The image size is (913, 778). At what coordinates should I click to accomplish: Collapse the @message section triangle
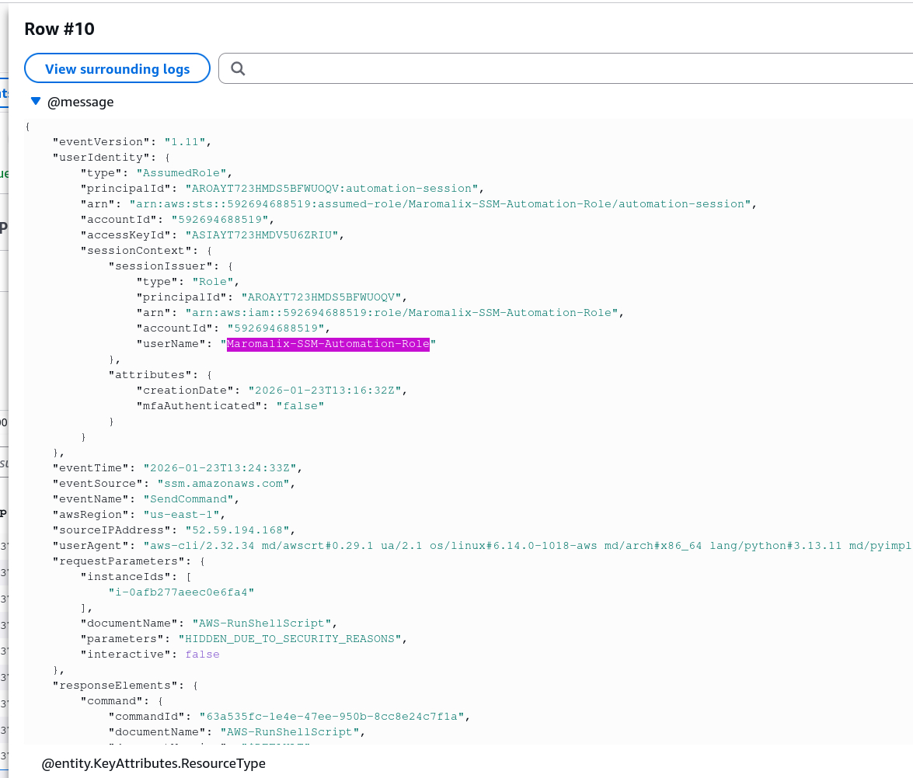(35, 101)
